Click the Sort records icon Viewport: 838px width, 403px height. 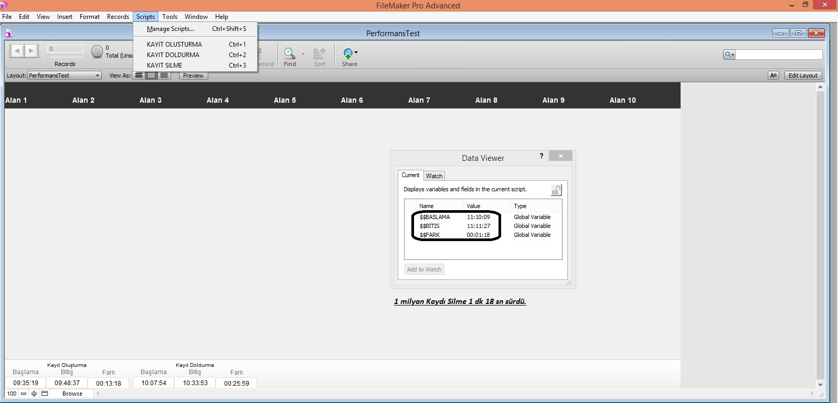[320, 53]
